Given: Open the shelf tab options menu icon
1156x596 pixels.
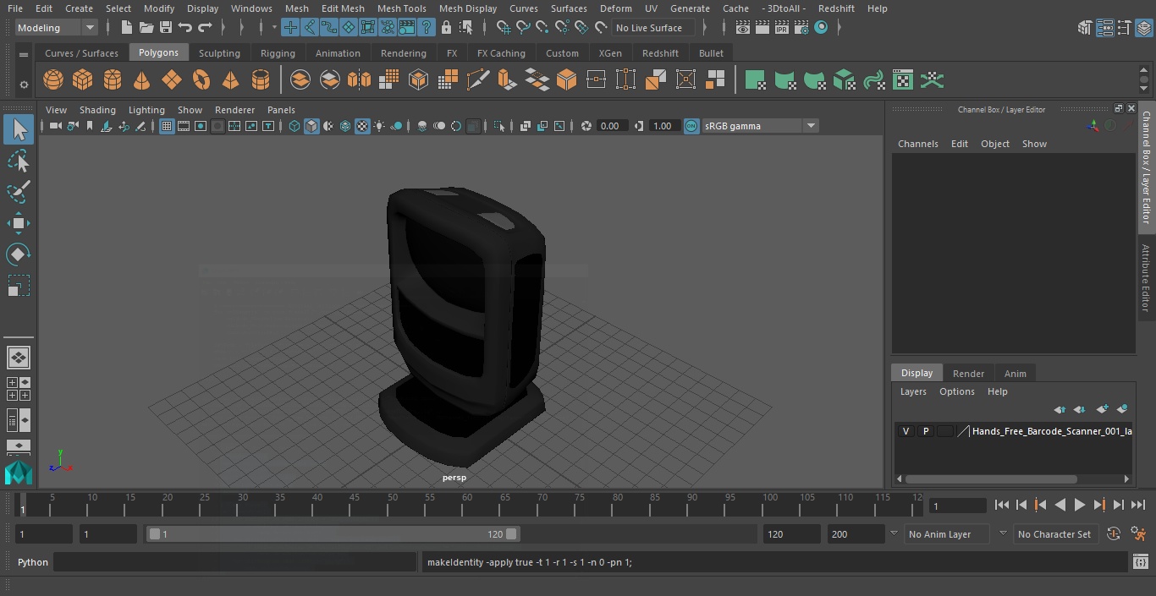Looking at the screenshot, I should click(x=23, y=53).
